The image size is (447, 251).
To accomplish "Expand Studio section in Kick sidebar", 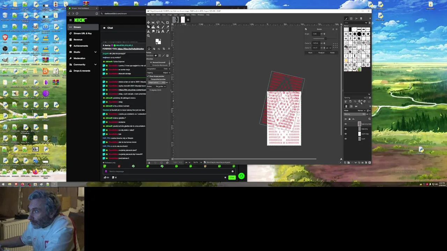I will click(x=95, y=52).
